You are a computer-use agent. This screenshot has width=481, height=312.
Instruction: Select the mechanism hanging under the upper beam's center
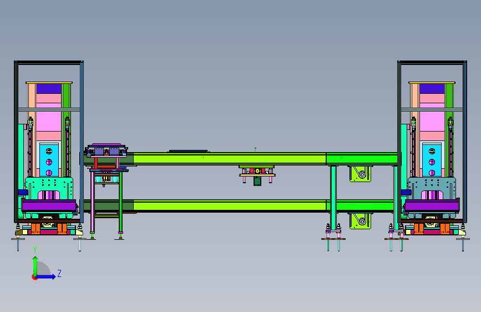point(257,175)
